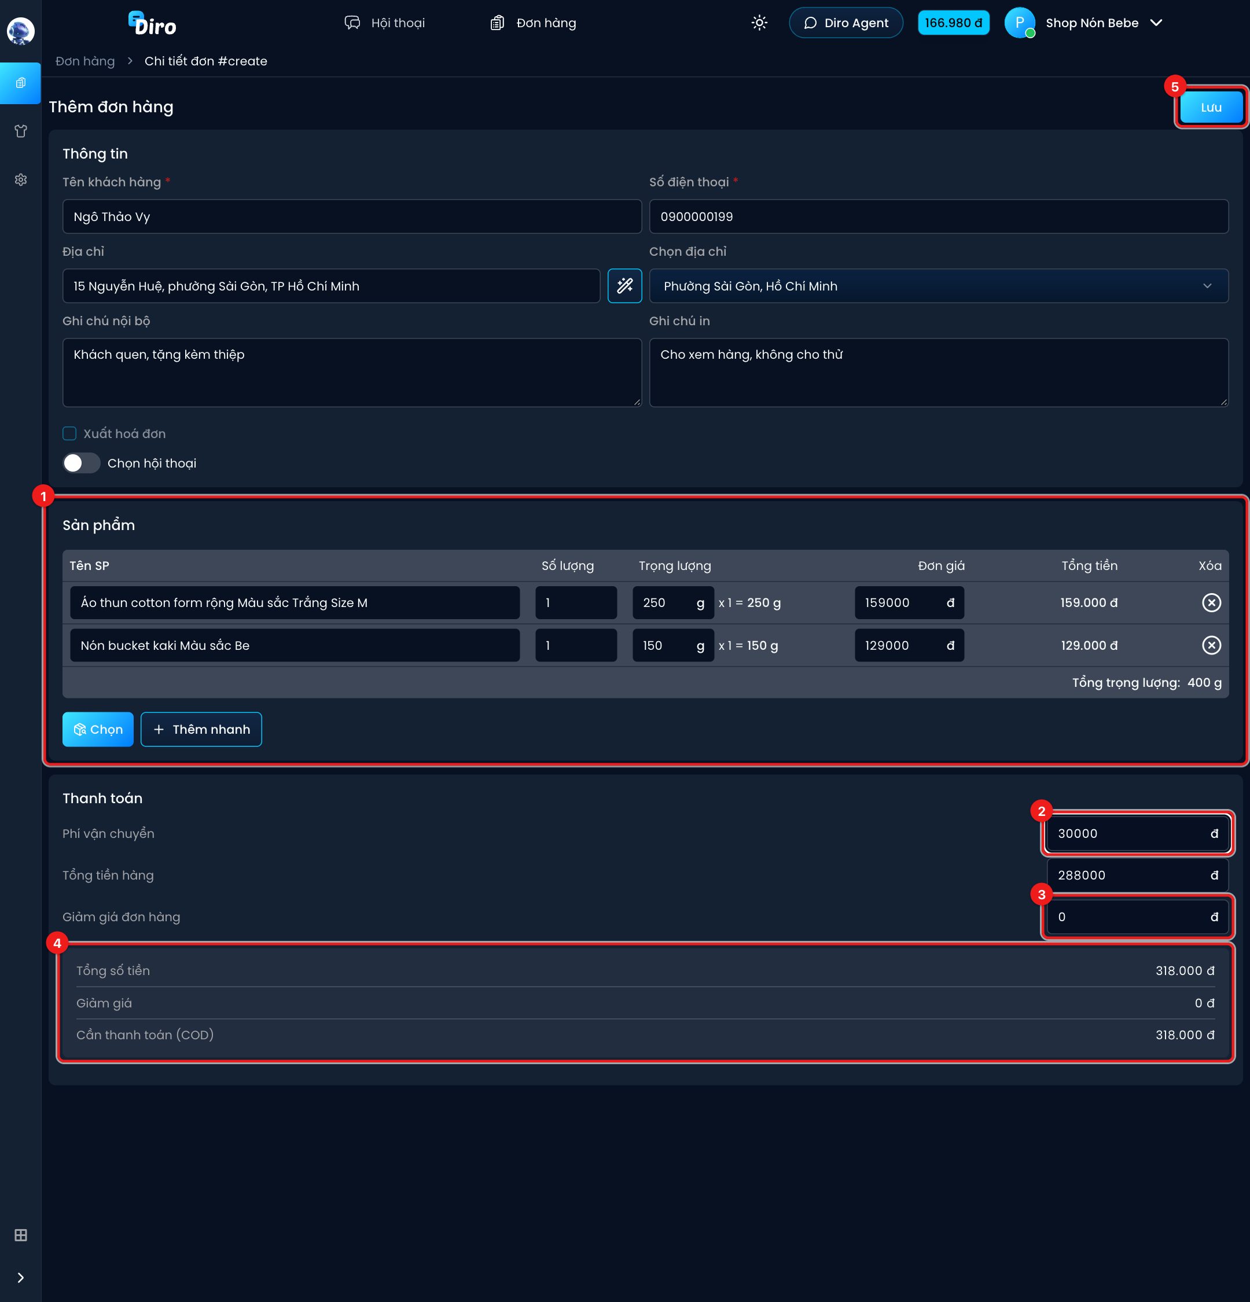The width and height of the screenshot is (1250, 1302).
Task: Click the Tên khách hàng input field
Action: 352,216
